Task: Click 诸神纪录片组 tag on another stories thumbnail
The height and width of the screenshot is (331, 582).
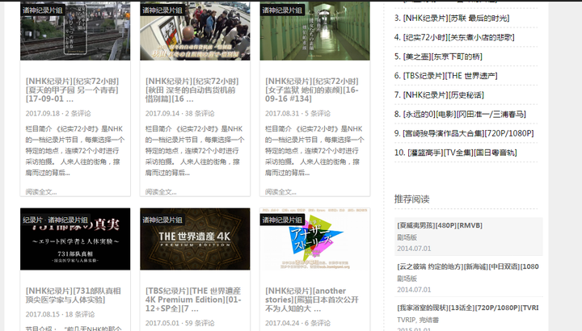Action: click(282, 220)
